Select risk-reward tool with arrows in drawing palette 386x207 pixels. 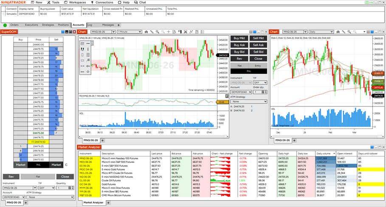point(82,49)
